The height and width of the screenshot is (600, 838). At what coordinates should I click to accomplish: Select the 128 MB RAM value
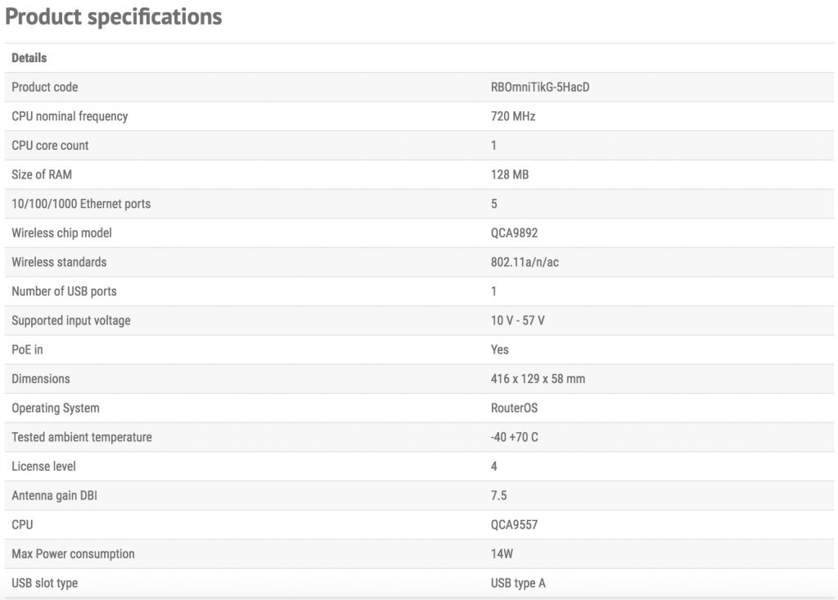(x=510, y=174)
